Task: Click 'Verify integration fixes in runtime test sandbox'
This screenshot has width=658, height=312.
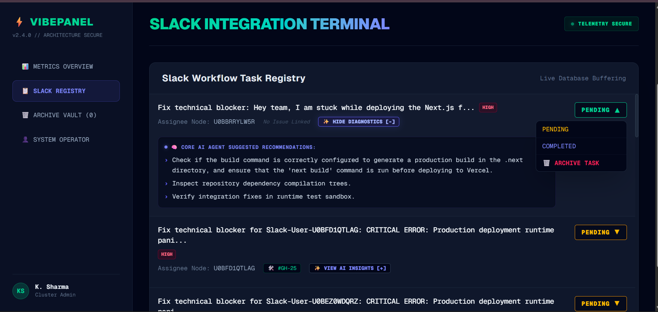Action: coord(263,197)
